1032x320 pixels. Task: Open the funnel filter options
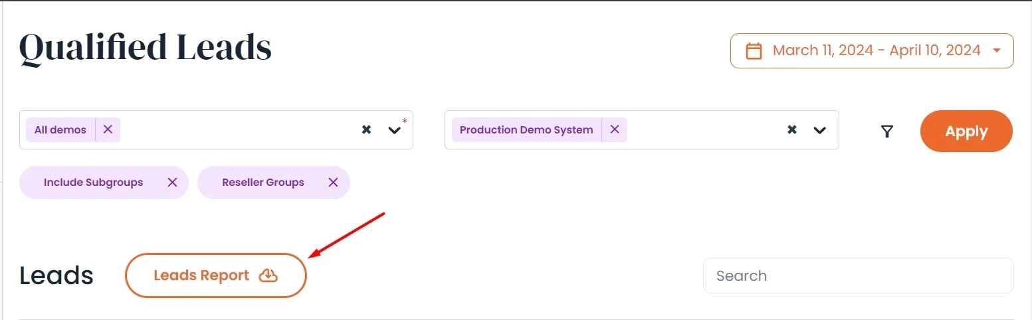point(886,131)
